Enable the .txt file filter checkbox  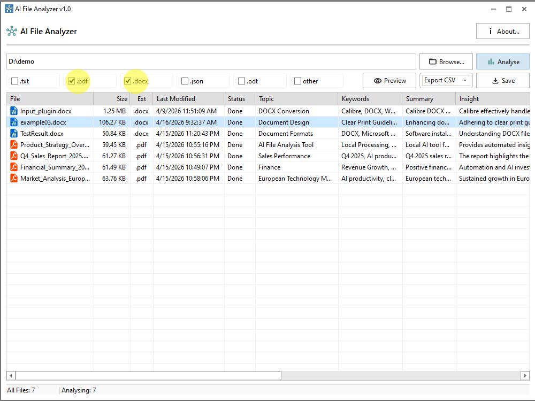tap(15, 81)
